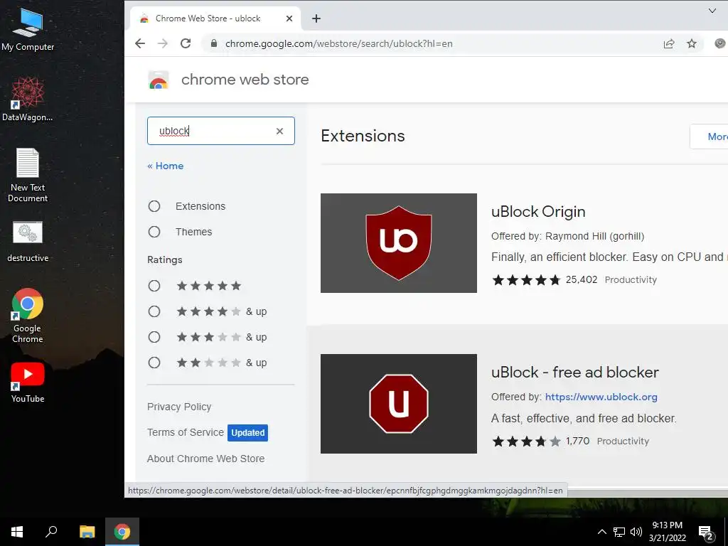Visit https://www.ublock.org publisher link

point(601,397)
